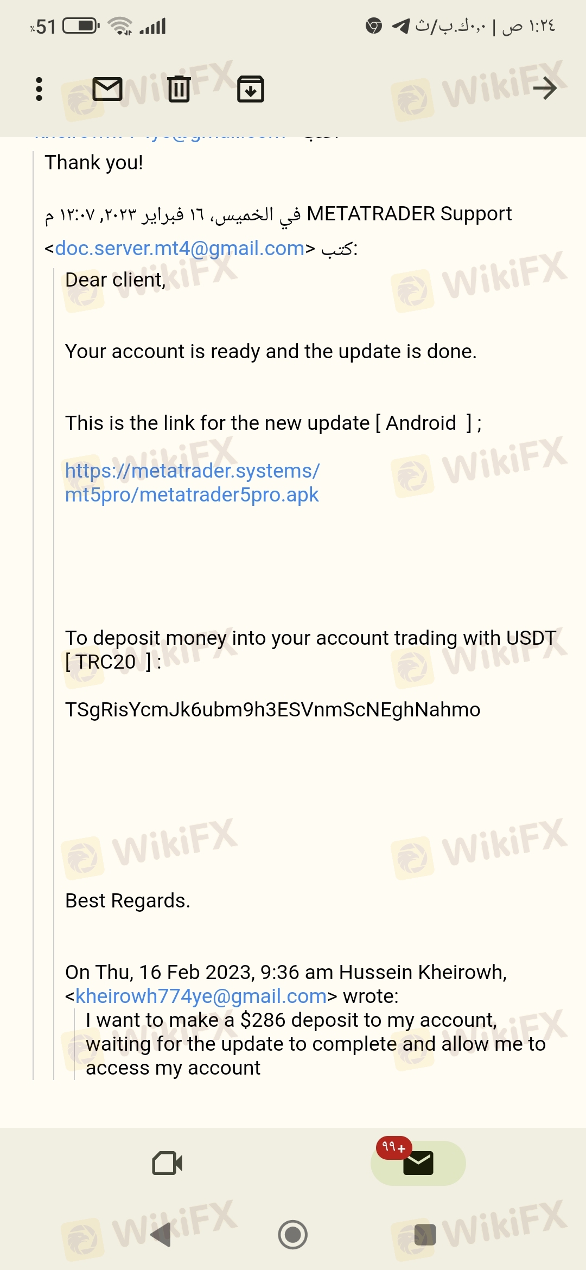
Task: Open the three-dot overflow menu
Action: 39,89
